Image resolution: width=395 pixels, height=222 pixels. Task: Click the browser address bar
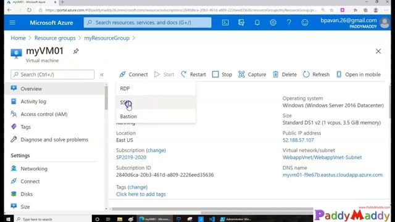(x=181, y=10)
